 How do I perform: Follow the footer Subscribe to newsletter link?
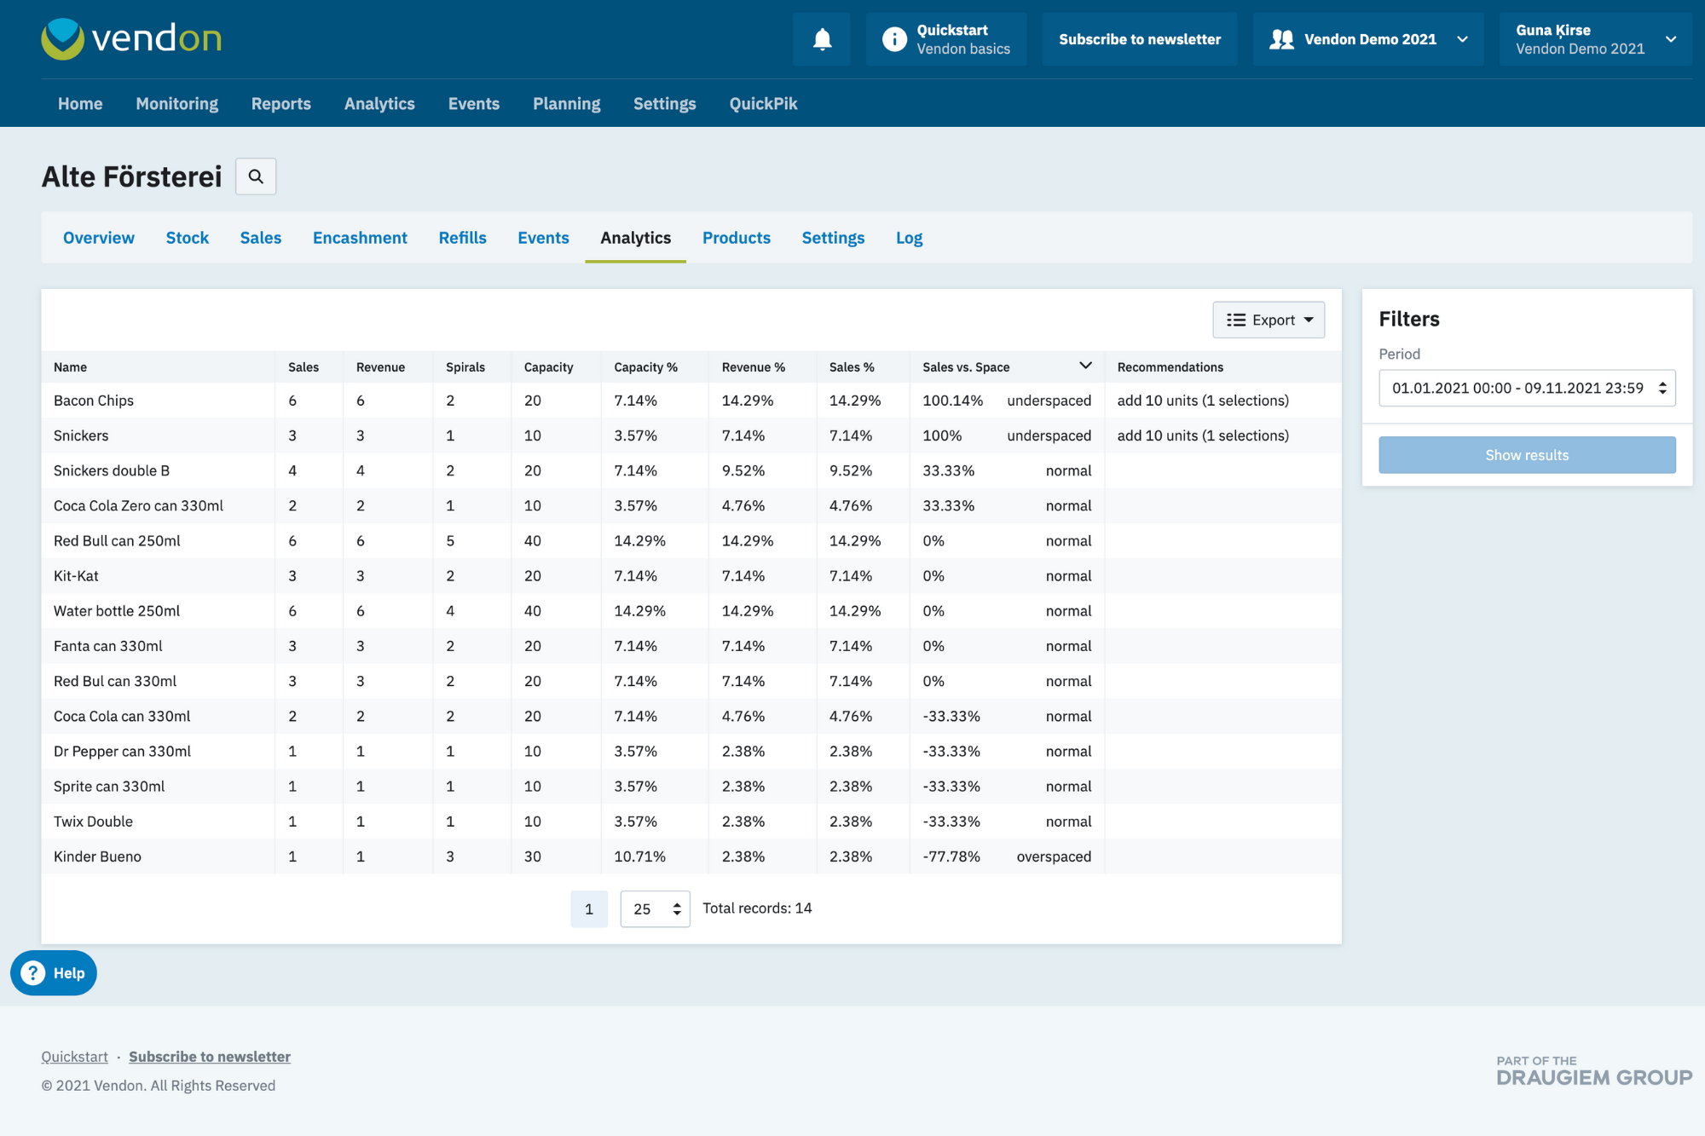point(210,1056)
